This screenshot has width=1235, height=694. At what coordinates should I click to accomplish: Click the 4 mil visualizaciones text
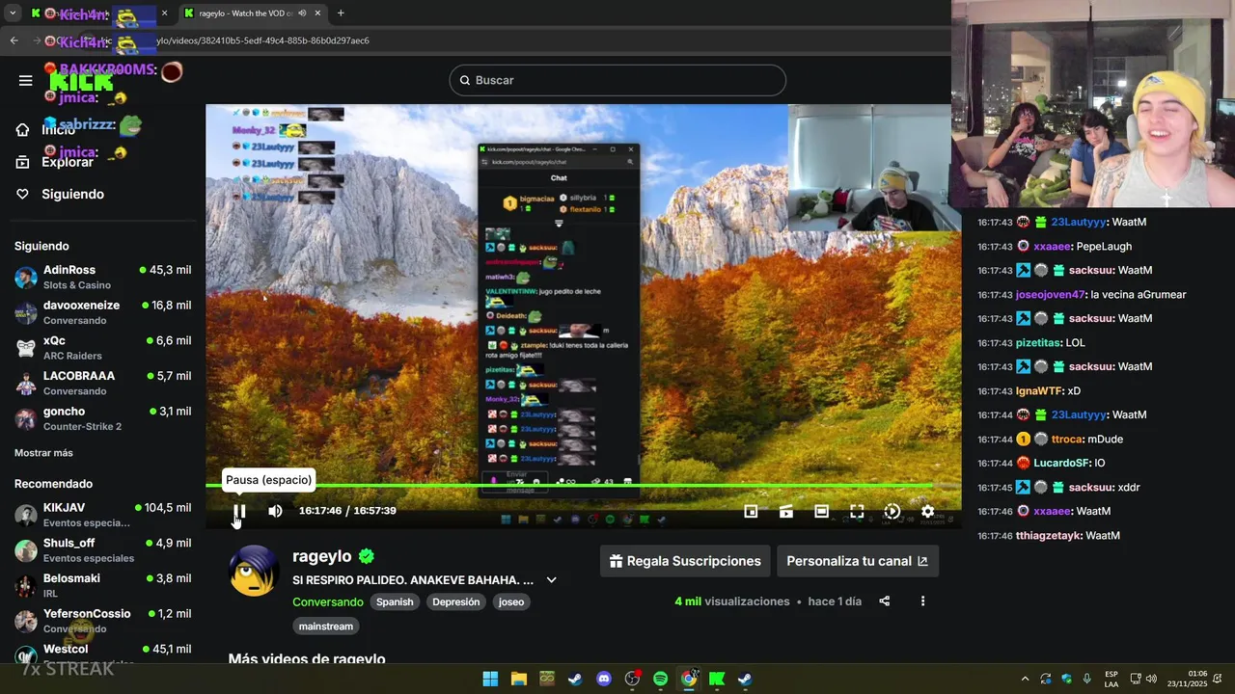732,601
